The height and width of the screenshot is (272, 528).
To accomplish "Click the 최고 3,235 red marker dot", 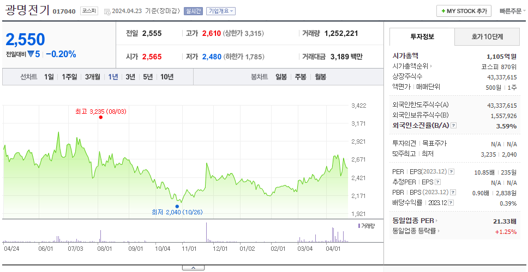I will (101, 117).
